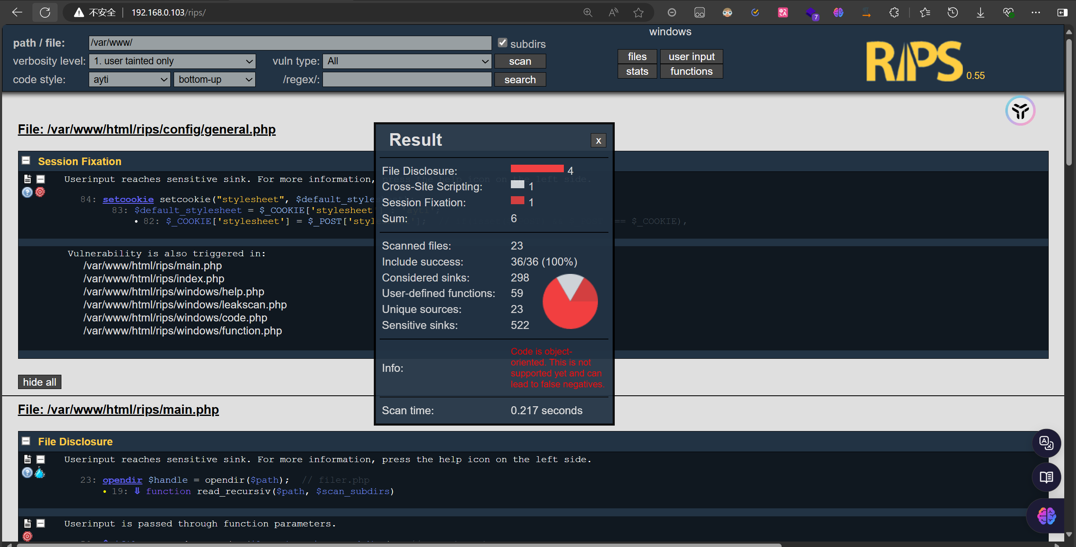Image resolution: width=1076 pixels, height=547 pixels.
Task: Open the puzzle-piece extensions menu
Action: pos(894,13)
